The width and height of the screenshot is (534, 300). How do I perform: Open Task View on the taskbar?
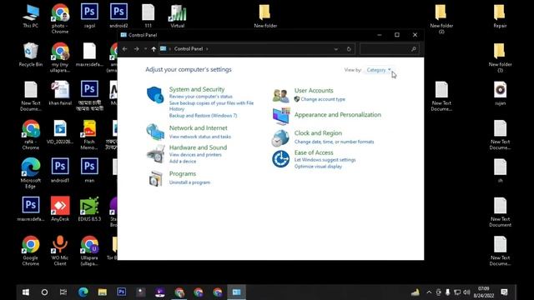point(63,292)
